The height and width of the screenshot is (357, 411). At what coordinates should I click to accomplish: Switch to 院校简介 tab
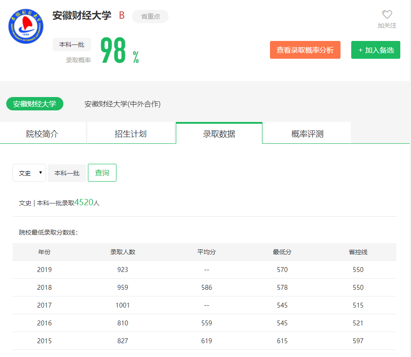click(43, 134)
